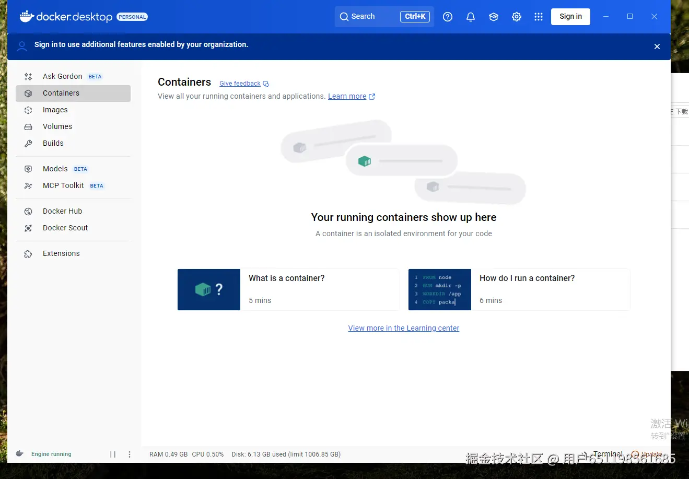Open Docker Scout in sidebar

(x=73, y=228)
